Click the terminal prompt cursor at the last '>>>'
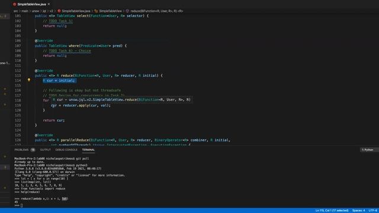Viewport: 379px width, 213px height. [21, 205]
